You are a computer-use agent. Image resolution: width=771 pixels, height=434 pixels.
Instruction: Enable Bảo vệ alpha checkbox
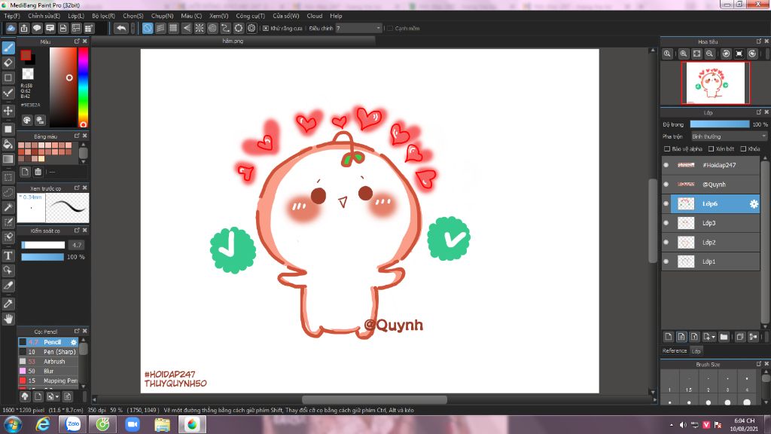pyautogui.click(x=667, y=148)
